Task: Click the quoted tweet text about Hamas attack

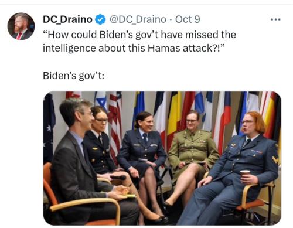Action: click(139, 41)
